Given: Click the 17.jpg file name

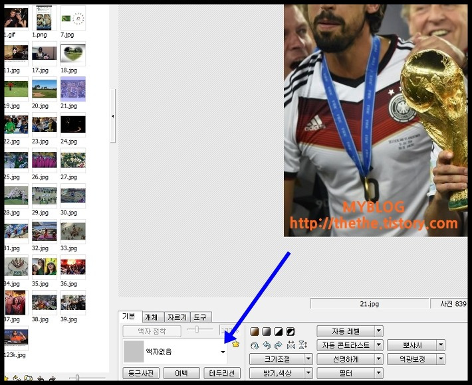Looking at the screenshot, I should pyautogui.click(x=41, y=70).
